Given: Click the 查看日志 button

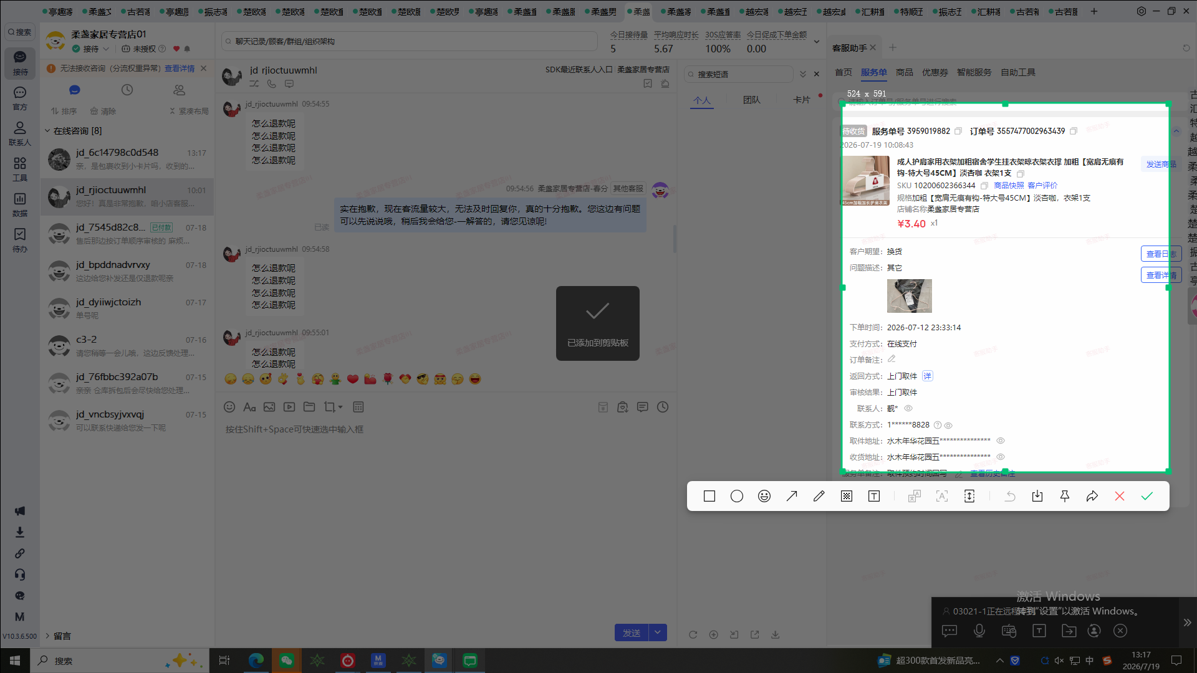Looking at the screenshot, I should (x=1161, y=254).
